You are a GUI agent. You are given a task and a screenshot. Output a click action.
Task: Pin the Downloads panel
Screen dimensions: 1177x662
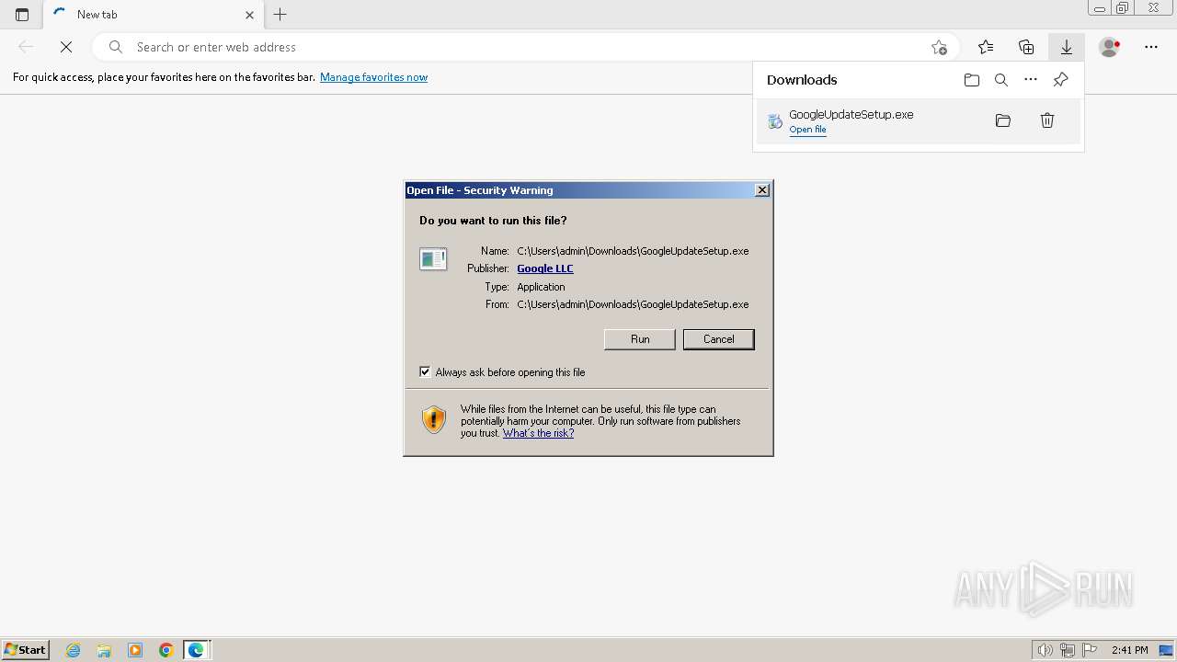click(x=1060, y=80)
